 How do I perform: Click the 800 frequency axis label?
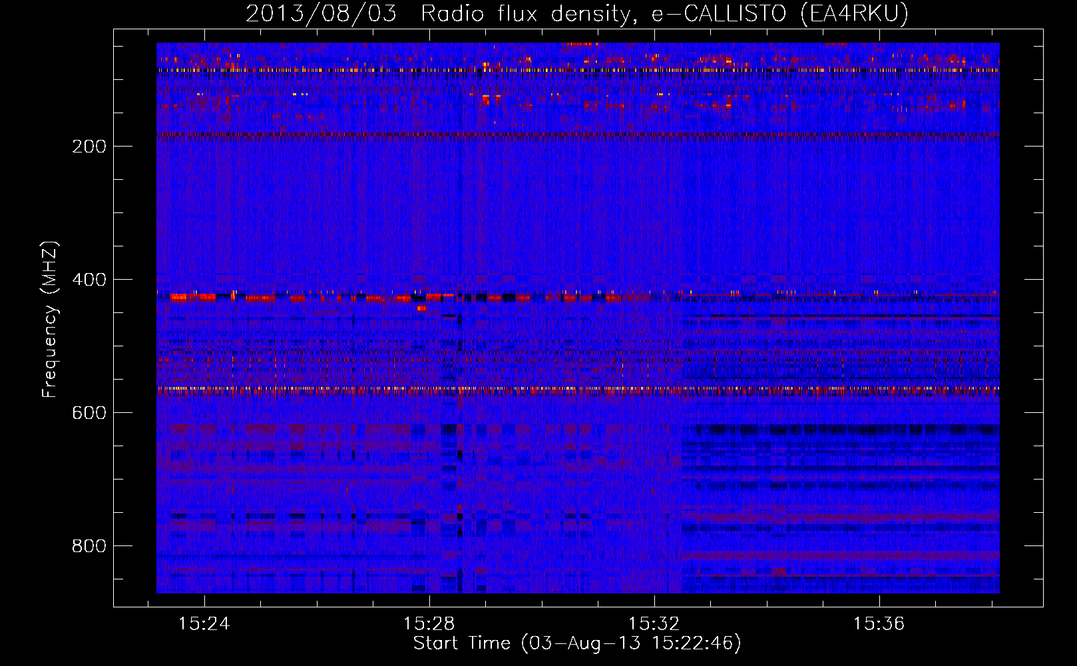click(89, 546)
